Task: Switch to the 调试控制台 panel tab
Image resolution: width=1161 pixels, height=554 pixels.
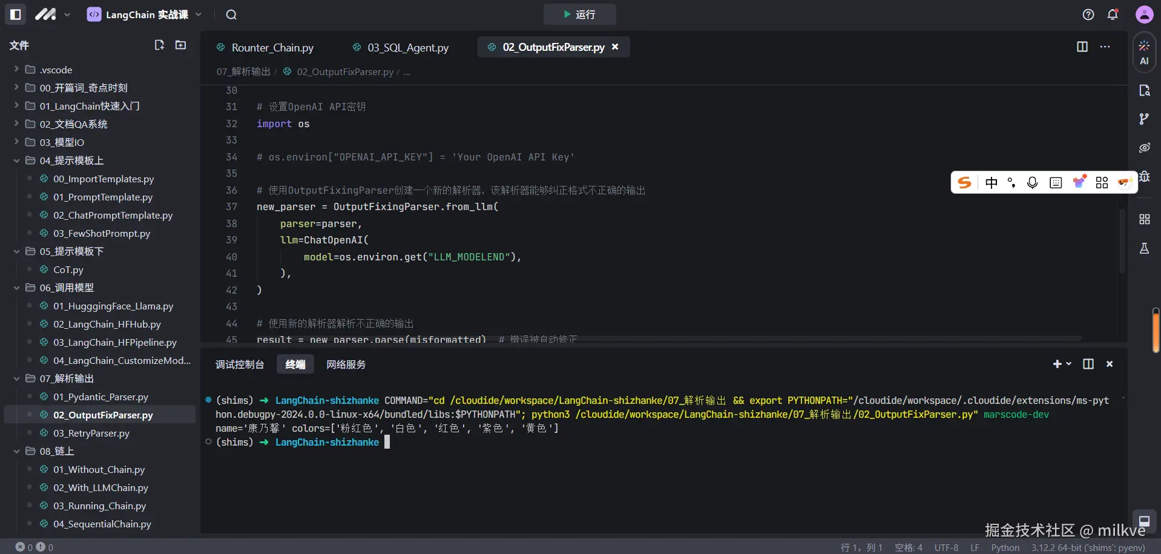Action: click(x=240, y=364)
